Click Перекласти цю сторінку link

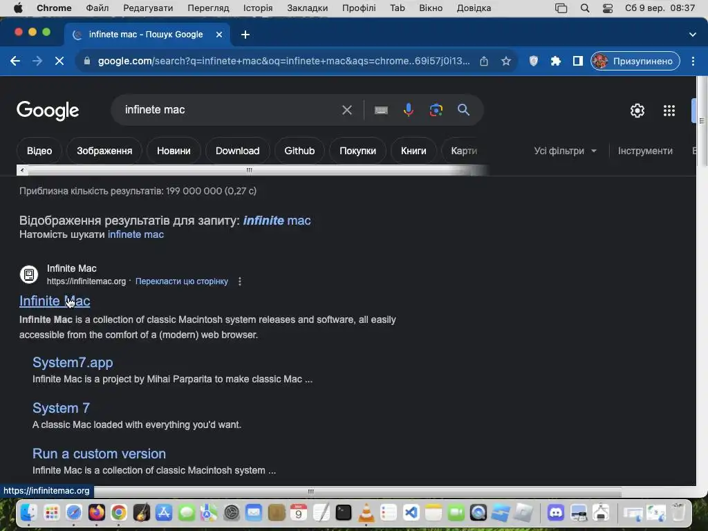[182, 281]
